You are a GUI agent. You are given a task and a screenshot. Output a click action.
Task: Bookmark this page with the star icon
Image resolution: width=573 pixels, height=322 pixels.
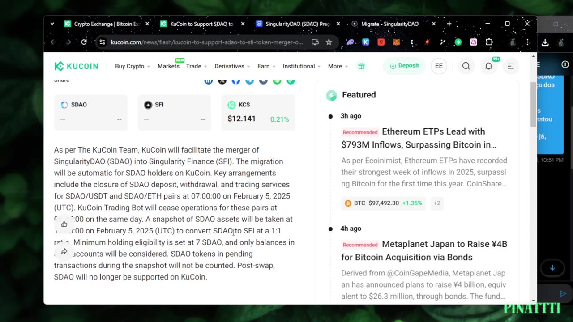[329, 42]
